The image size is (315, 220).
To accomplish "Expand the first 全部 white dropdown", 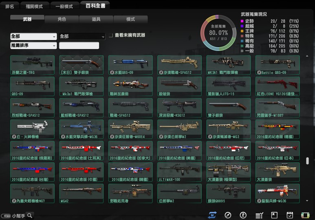I will coord(33,37).
